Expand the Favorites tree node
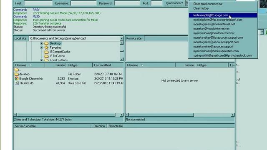 (41, 48)
